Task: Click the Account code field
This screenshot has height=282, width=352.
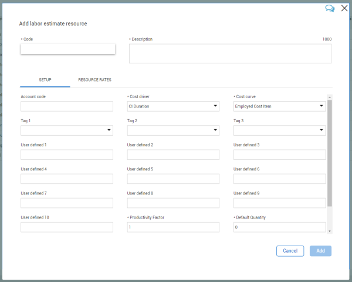Action: 67,106
